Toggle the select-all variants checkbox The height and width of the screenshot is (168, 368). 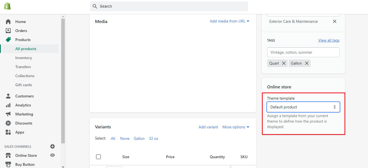tap(98, 157)
